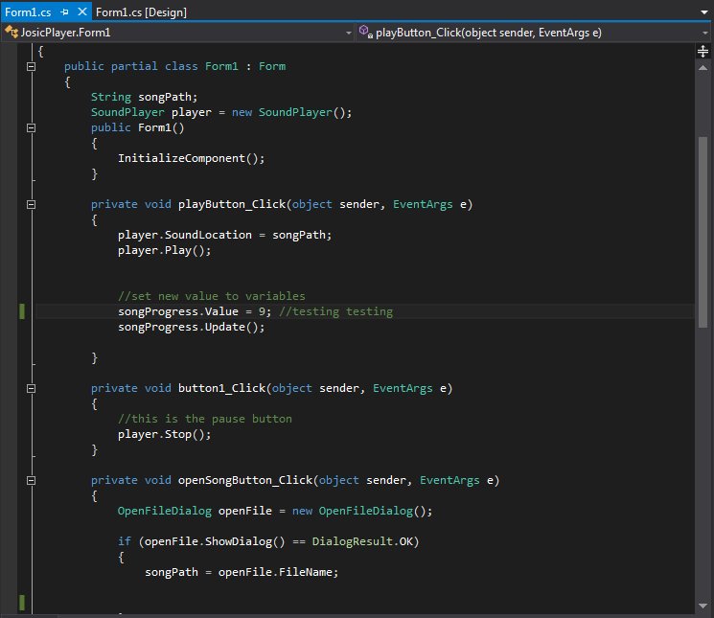Open the JosicPlayer.Form1 class dropdown
The width and height of the screenshot is (714, 618).
click(x=348, y=33)
